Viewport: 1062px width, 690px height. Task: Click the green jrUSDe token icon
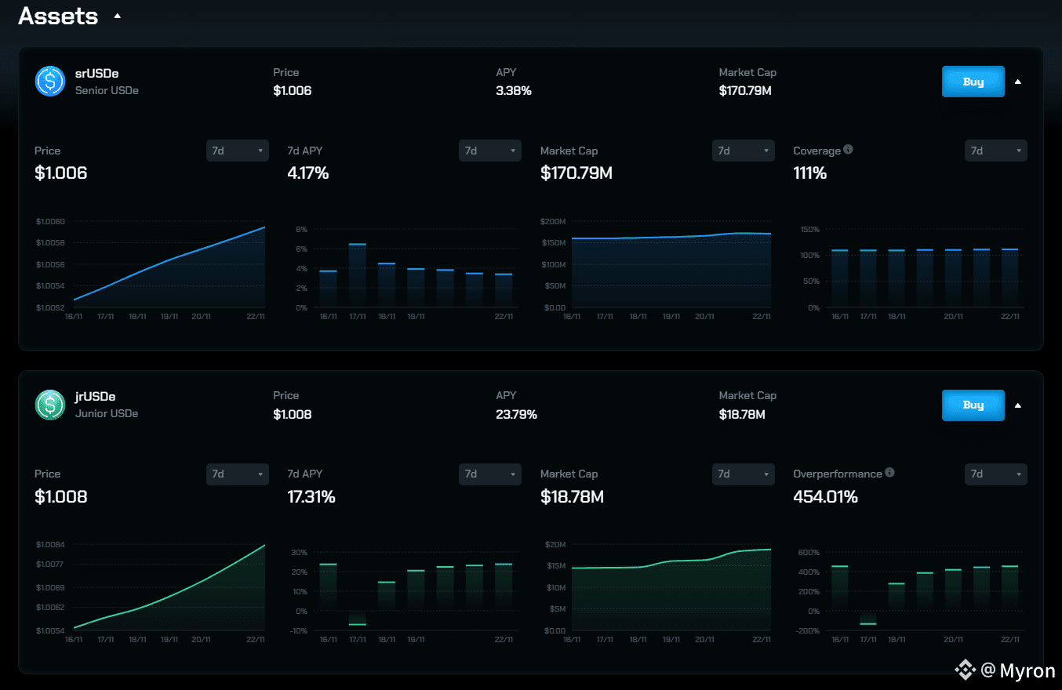coord(50,405)
